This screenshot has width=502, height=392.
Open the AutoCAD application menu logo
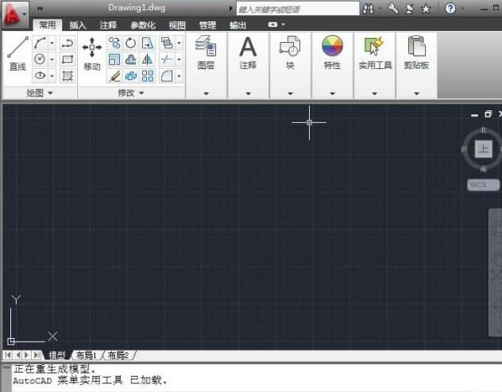click(14, 13)
